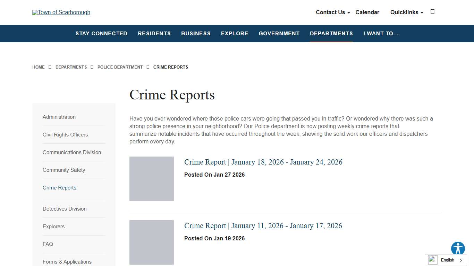
Task: Open the FAQ sidebar entry
Action: pyautogui.click(x=48, y=244)
